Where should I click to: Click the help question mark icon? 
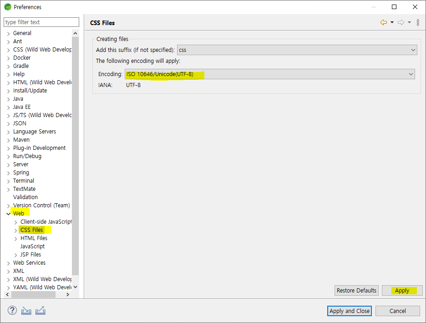pos(12,310)
